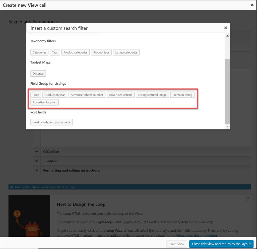
Task: Load non-Types custom fields
Action: (x=51, y=122)
